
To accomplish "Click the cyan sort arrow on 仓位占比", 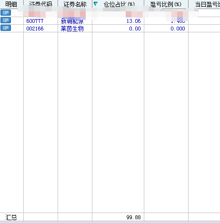I will coord(96,4).
